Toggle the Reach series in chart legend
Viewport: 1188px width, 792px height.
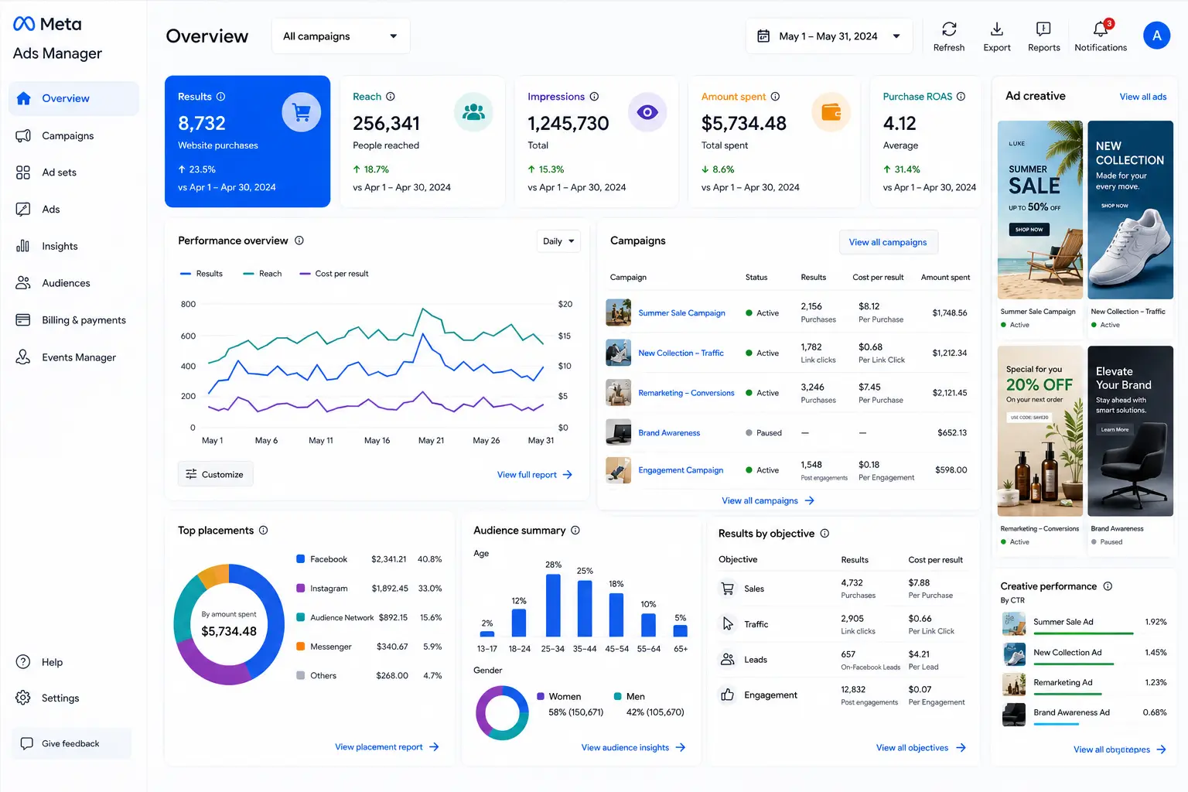click(262, 274)
